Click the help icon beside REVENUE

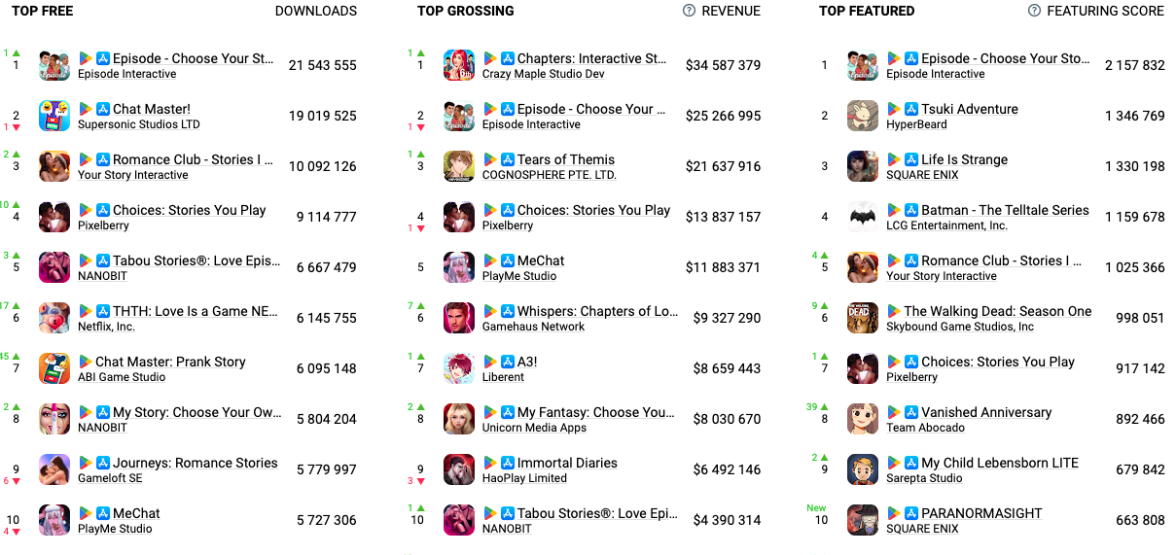pos(690,11)
